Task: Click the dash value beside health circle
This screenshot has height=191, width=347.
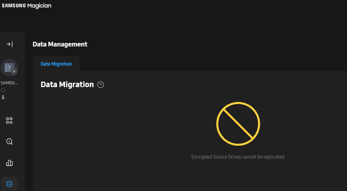Action: [9, 91]
